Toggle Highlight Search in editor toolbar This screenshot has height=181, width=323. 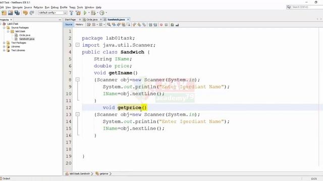pos(123,25)
